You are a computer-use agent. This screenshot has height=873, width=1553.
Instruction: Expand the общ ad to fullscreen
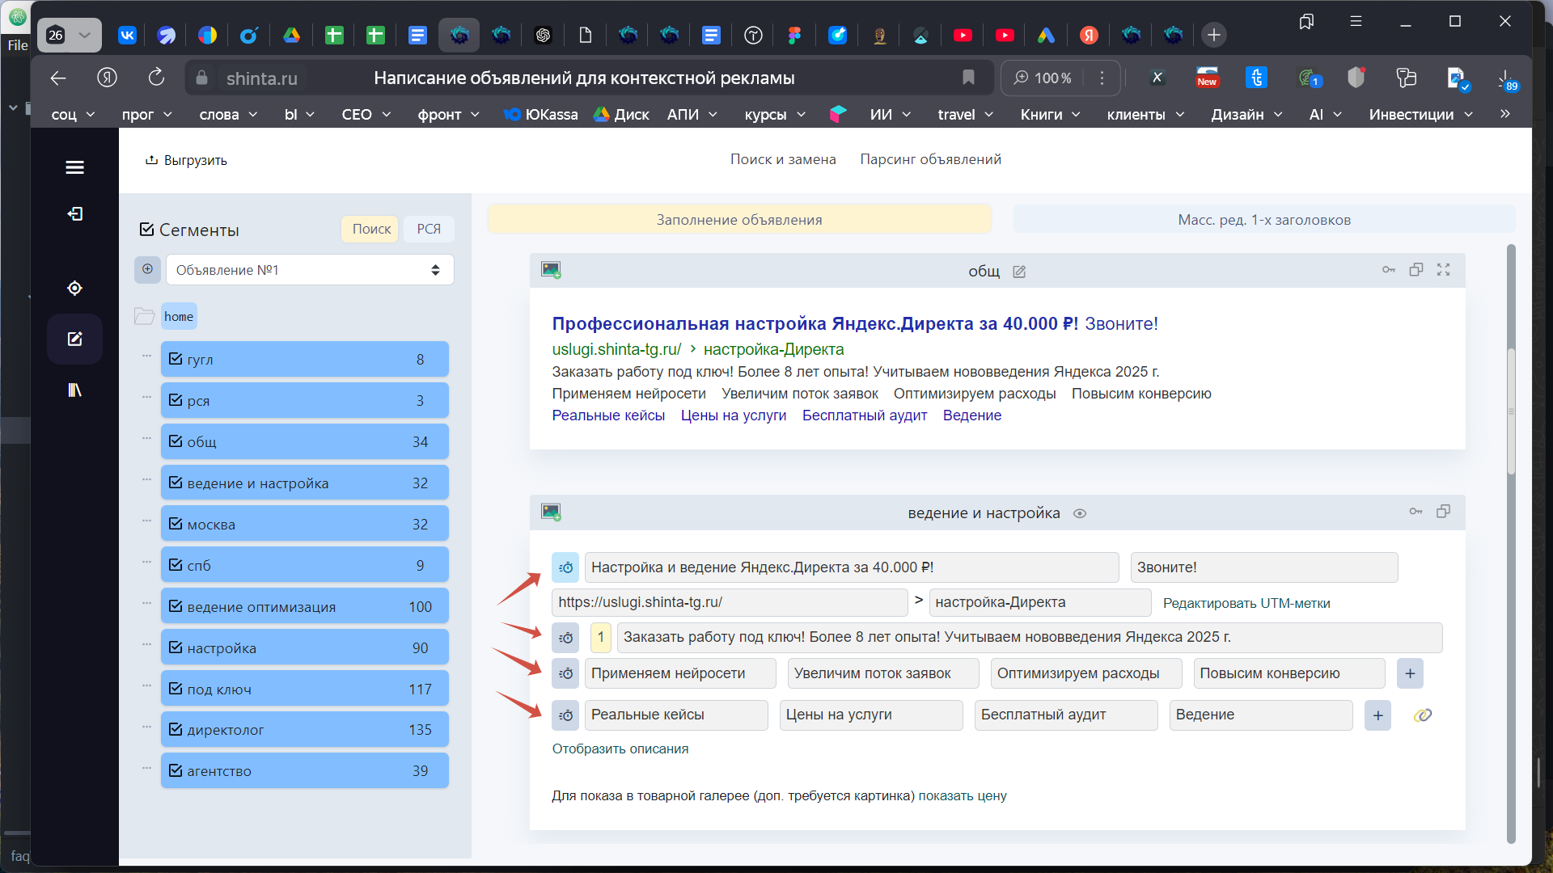tap(1444, 270)
